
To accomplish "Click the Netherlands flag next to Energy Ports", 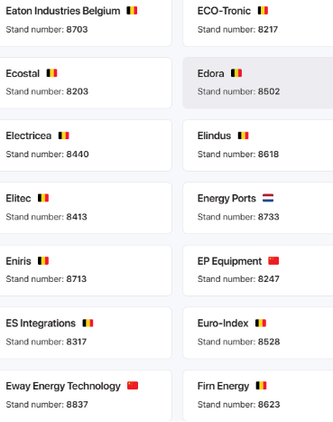I will click(268, 198).
